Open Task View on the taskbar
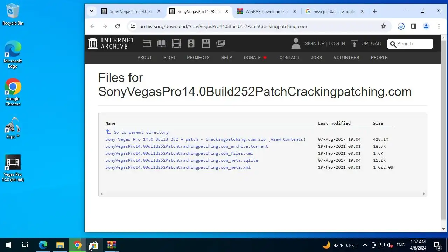This screenshot has height=252, width=448. [x=25, y=245]
